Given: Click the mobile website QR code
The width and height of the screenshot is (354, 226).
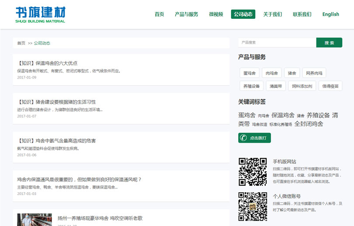Looking at the screenshot, I should click(253, 172).
